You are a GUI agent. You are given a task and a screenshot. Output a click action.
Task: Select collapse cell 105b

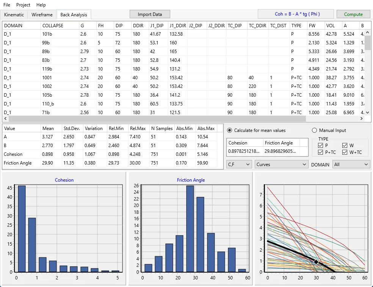(60, 95)
